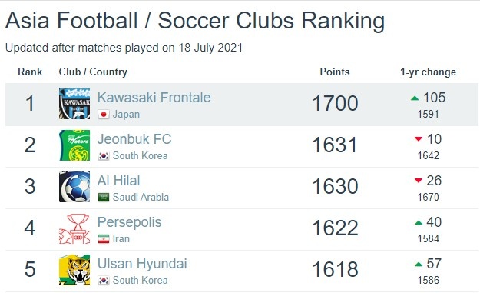The width and height of the screenshot is (480, 293).
Task: Click the green up arrow next to 105
Action: click(x=415, y=98)
